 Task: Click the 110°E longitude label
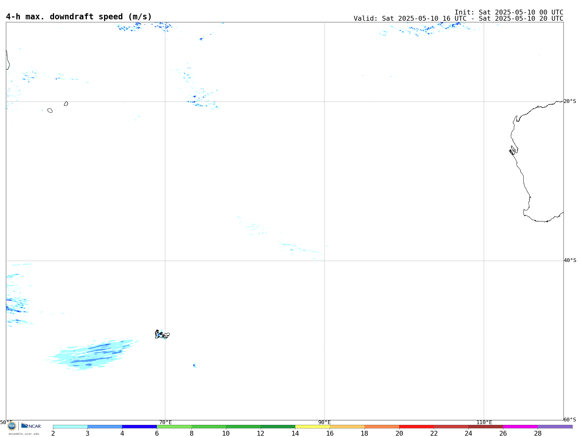coord(484,422)
